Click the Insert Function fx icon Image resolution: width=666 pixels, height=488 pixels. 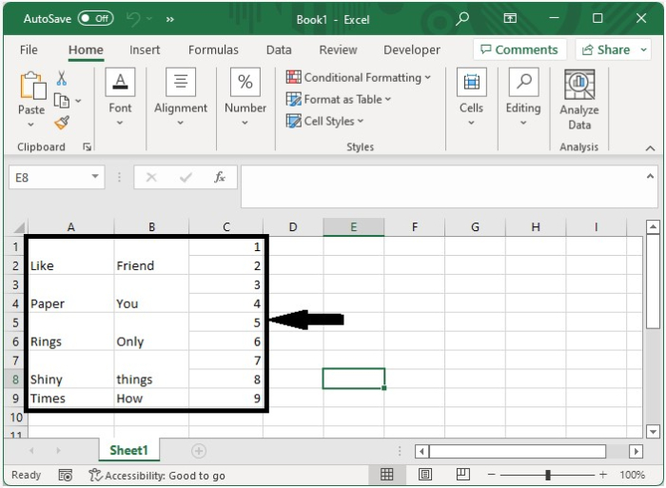(x=220, y=177)
